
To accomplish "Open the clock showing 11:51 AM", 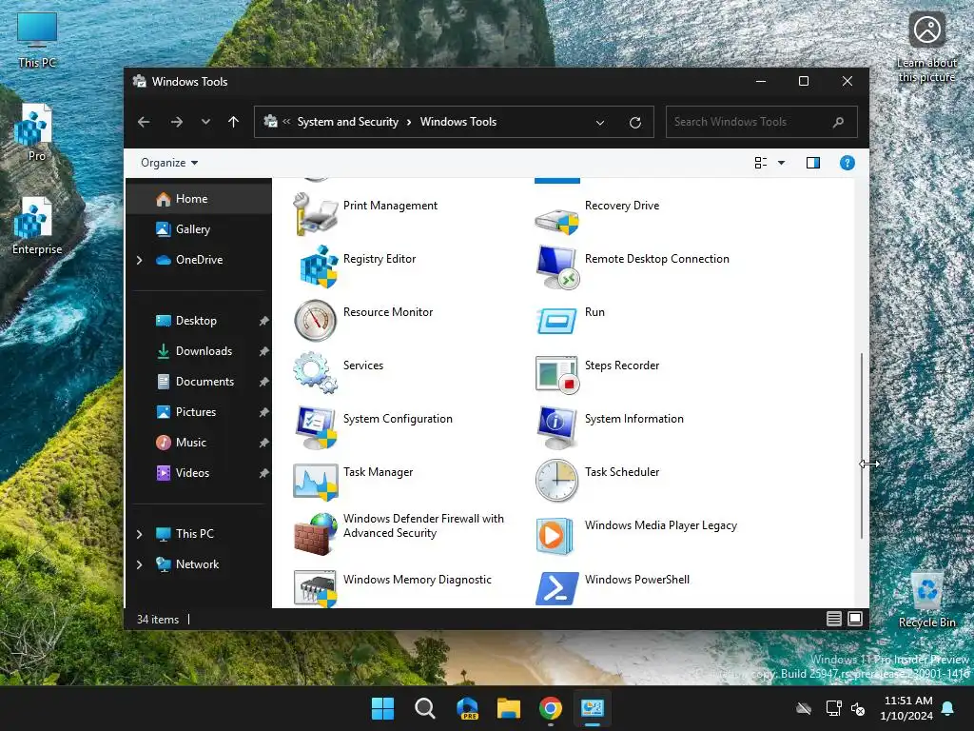I will click(x=907, y=708).
